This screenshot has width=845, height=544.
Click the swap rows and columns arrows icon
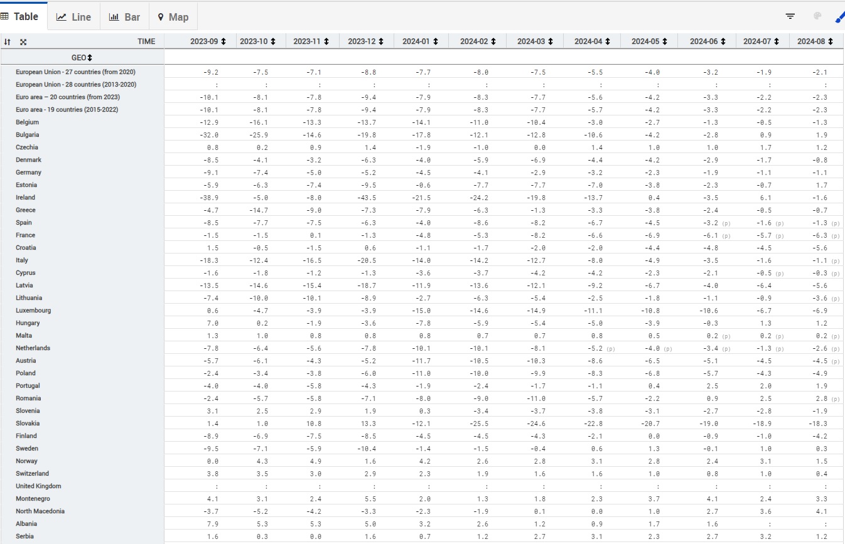coord(8,42)
